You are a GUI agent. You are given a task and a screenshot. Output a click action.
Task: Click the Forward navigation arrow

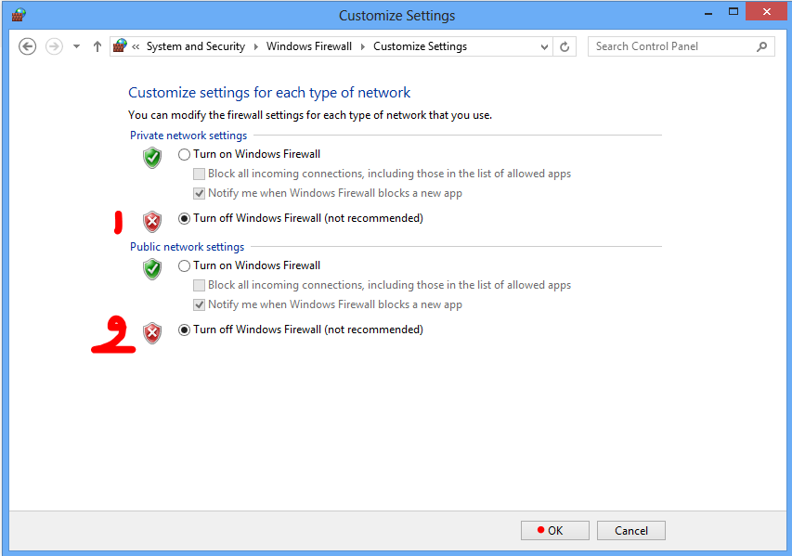[x=54, y=46]
